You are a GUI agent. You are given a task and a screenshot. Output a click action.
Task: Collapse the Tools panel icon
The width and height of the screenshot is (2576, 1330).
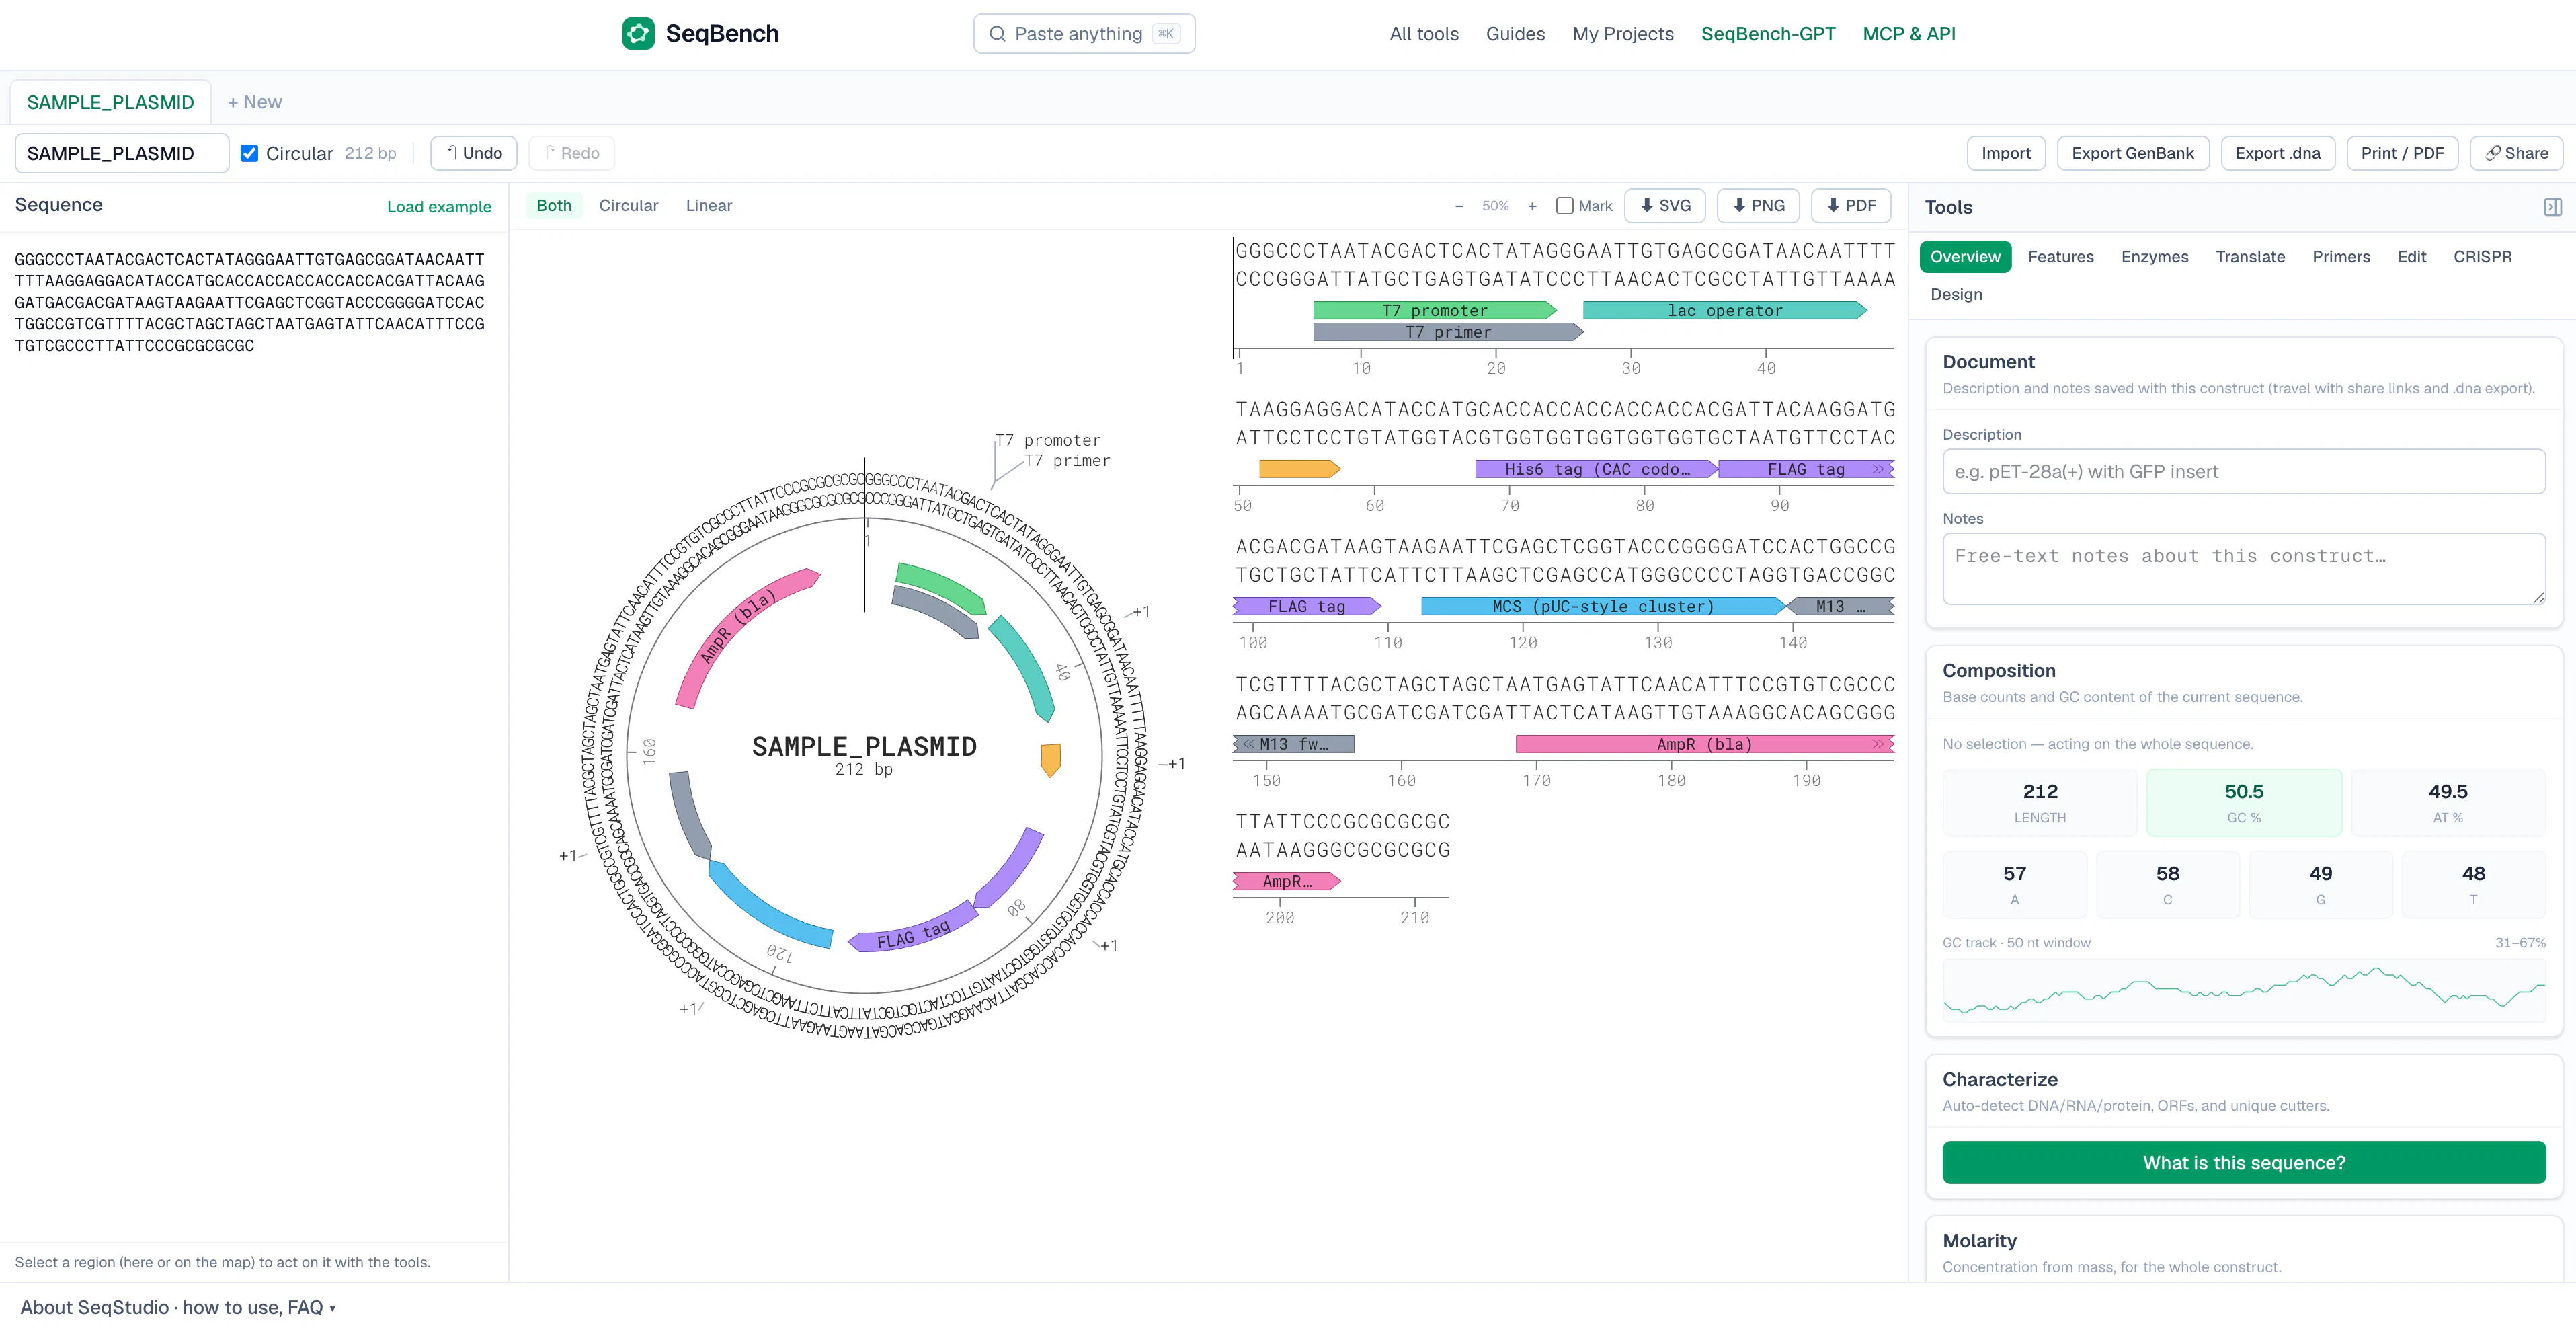click(2552, 207)
